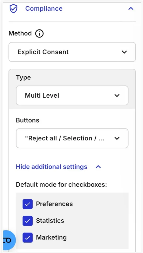The image size is (143, 253).
Task: Uncheck the Marketing checkbox
Action: point(28,237)
